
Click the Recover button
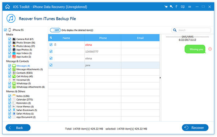195,128
